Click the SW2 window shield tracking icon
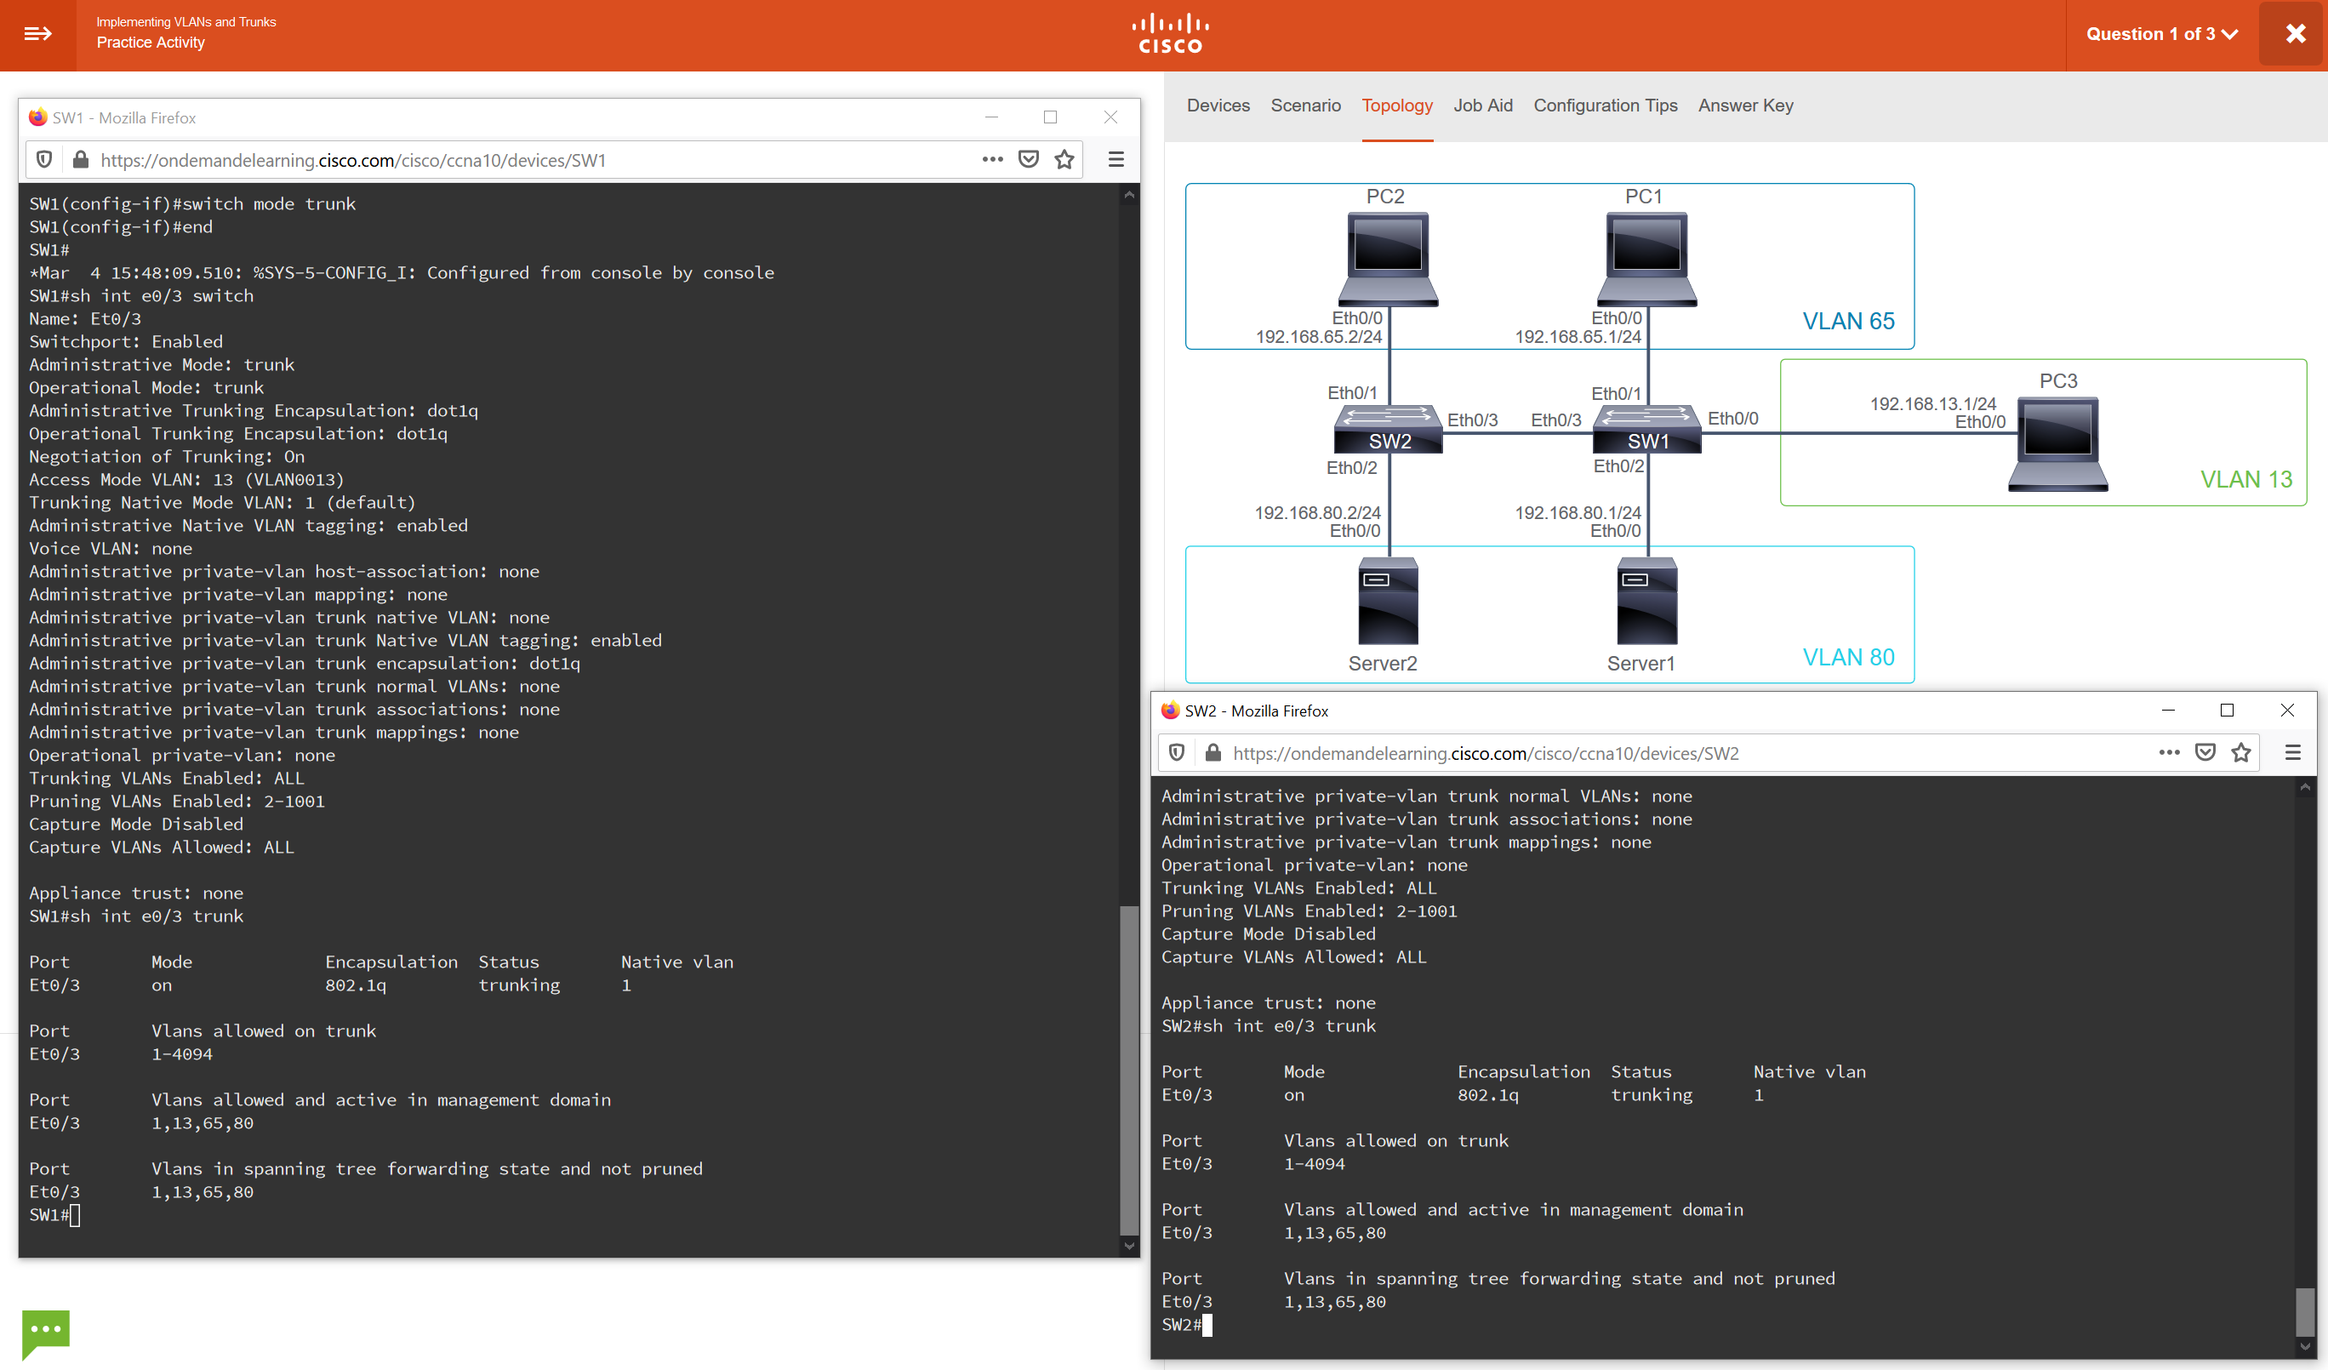Screen dimensions: 2328x1370 pos(1176,753)
